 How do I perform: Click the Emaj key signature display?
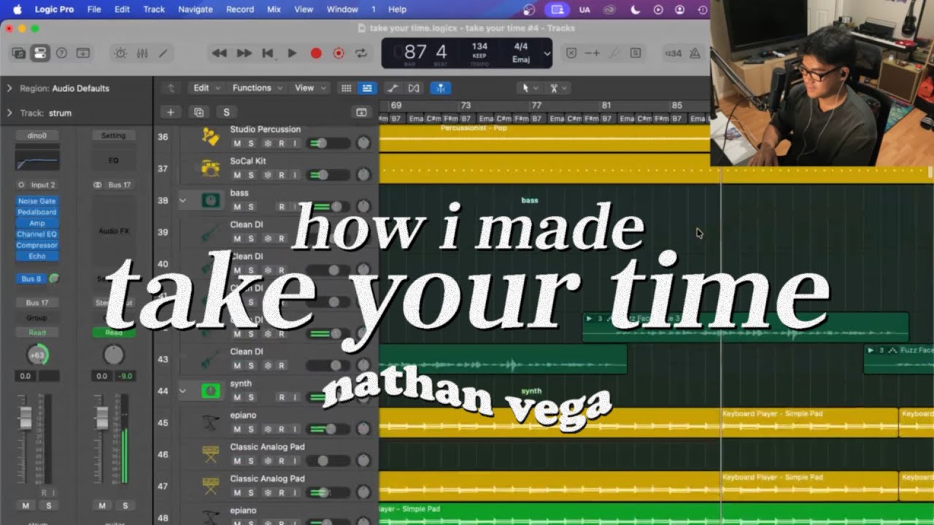click(521, 60)
